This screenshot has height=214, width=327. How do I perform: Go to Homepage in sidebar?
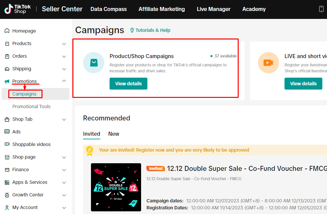click(24, 31)
